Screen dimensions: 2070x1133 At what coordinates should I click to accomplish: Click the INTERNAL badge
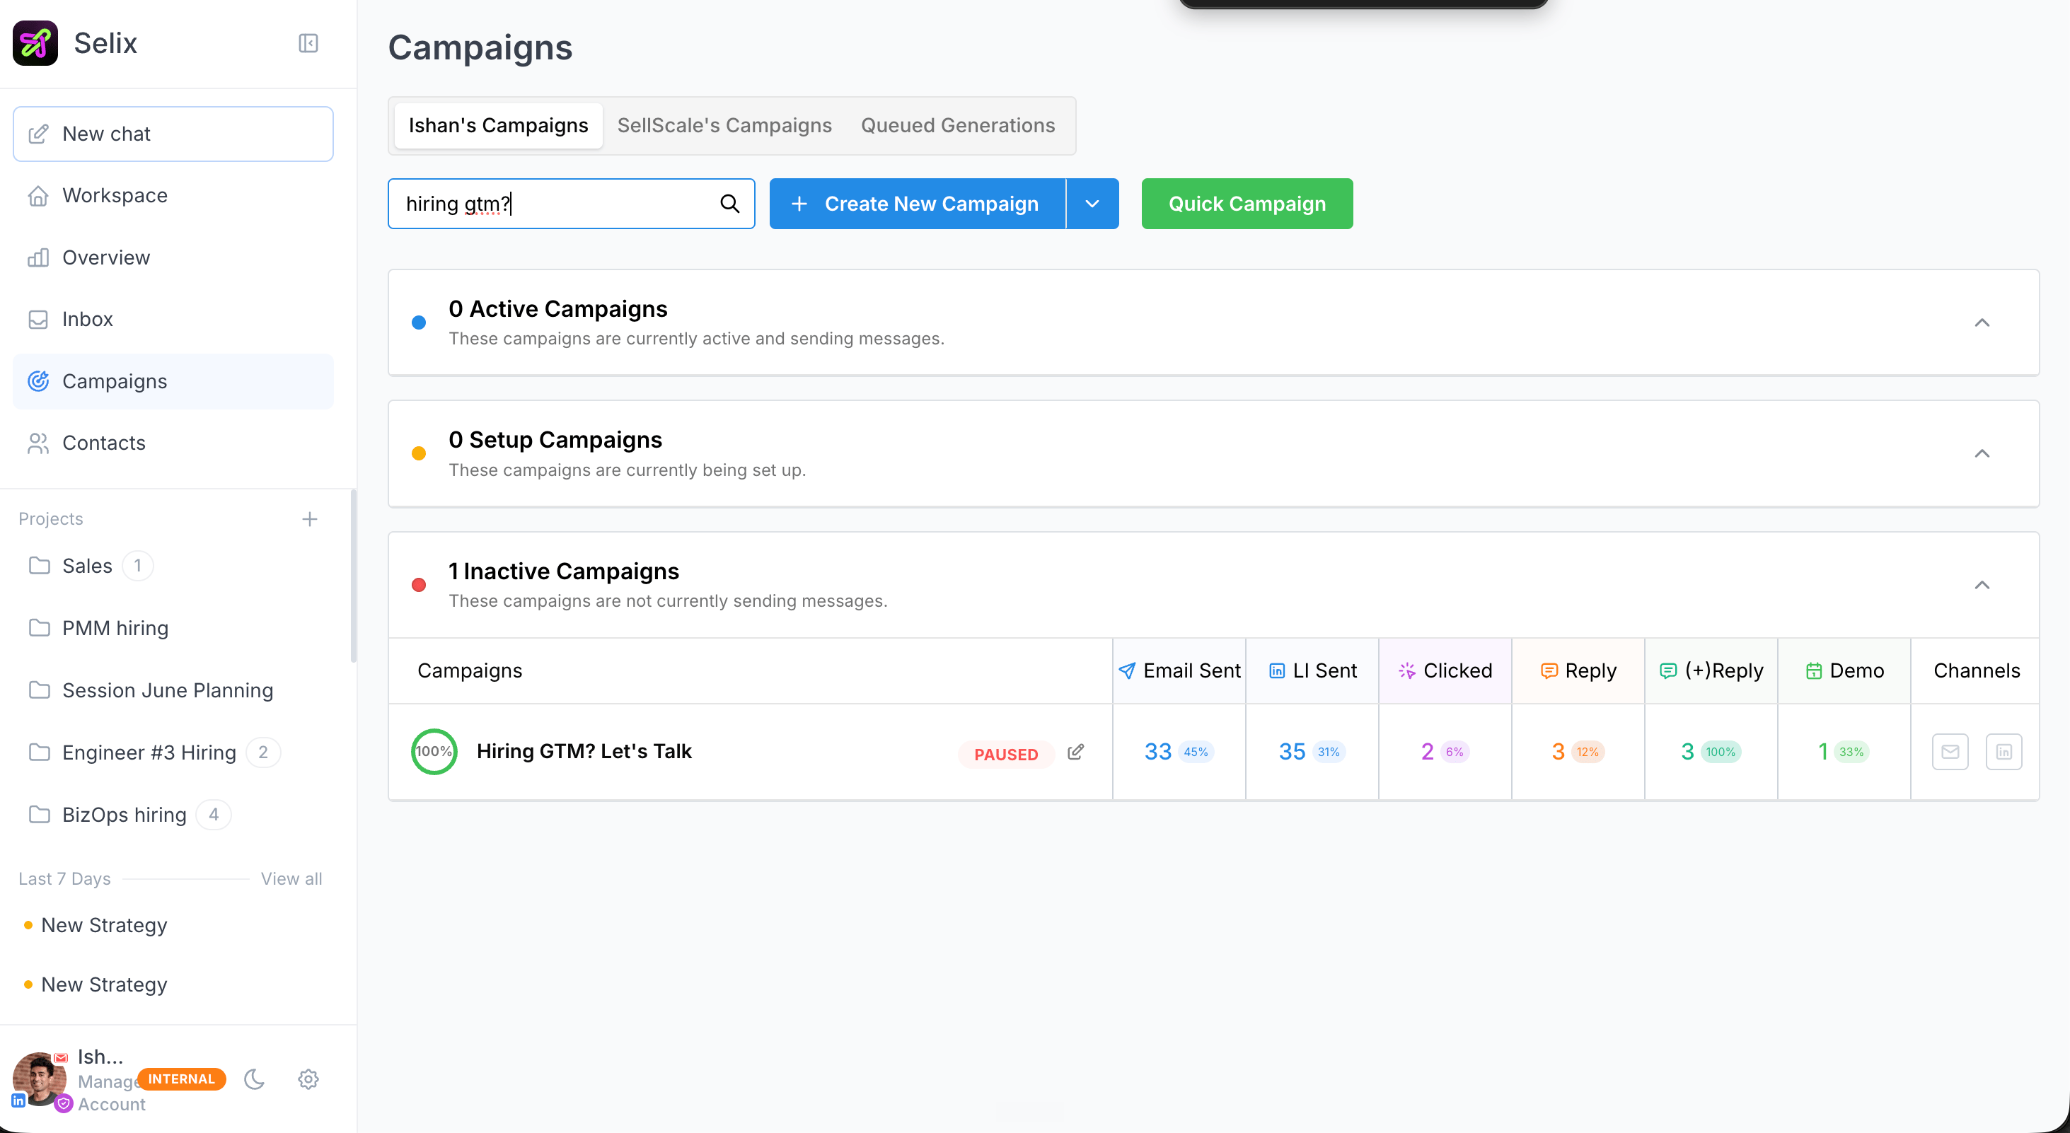(x=182, y=1079)
